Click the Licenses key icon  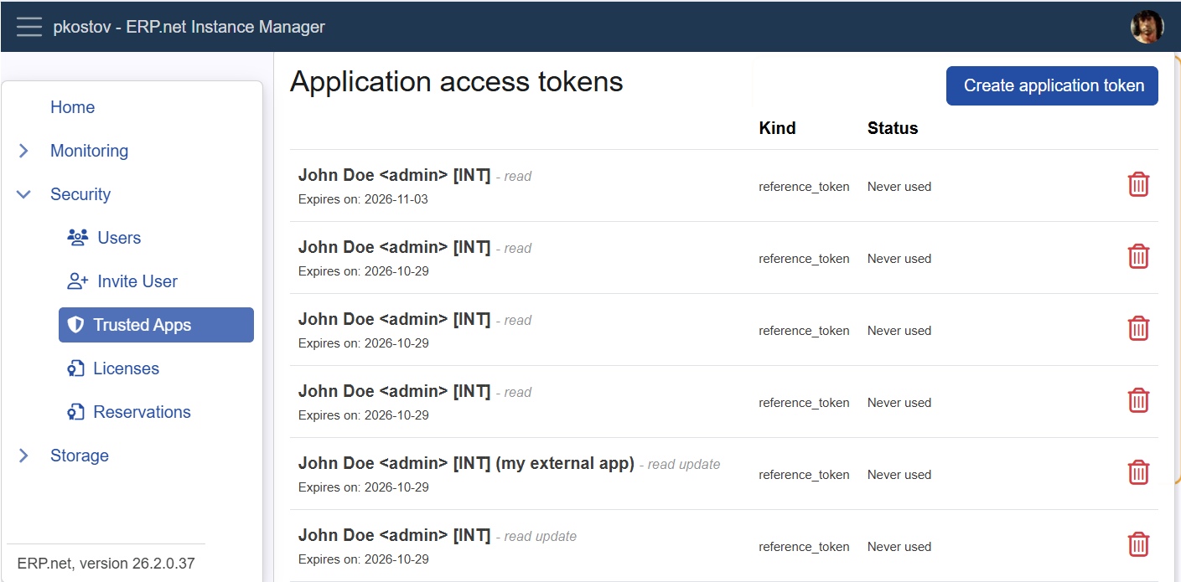tap(76, 368)
